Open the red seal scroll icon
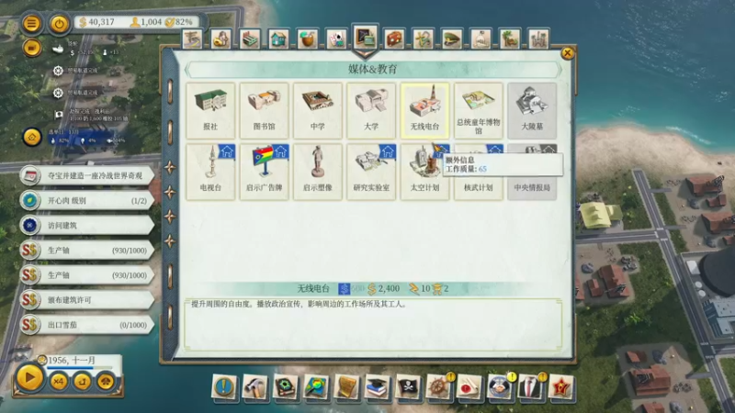Image resolution: width=735 pixels, height=413 pixels. pyautogui.click(x=469, y=387)
